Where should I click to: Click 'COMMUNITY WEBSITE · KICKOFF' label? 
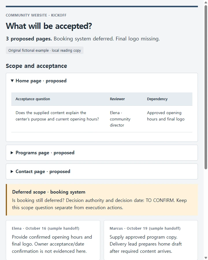coord(36,15)
